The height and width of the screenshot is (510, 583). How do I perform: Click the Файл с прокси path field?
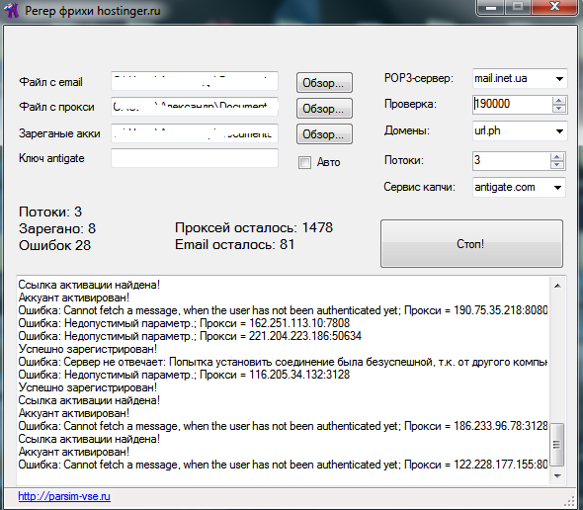195,107
